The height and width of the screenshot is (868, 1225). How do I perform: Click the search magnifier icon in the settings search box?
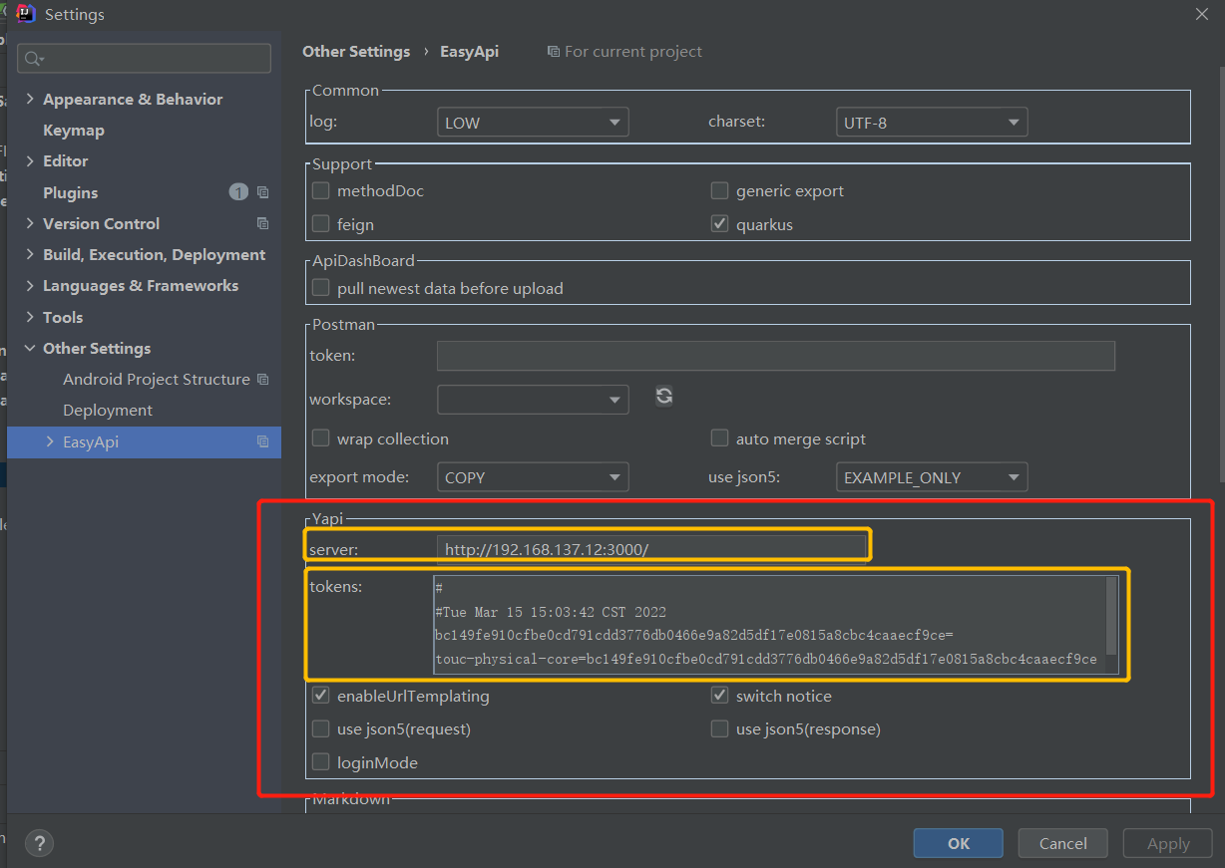[x=33, y=59]
